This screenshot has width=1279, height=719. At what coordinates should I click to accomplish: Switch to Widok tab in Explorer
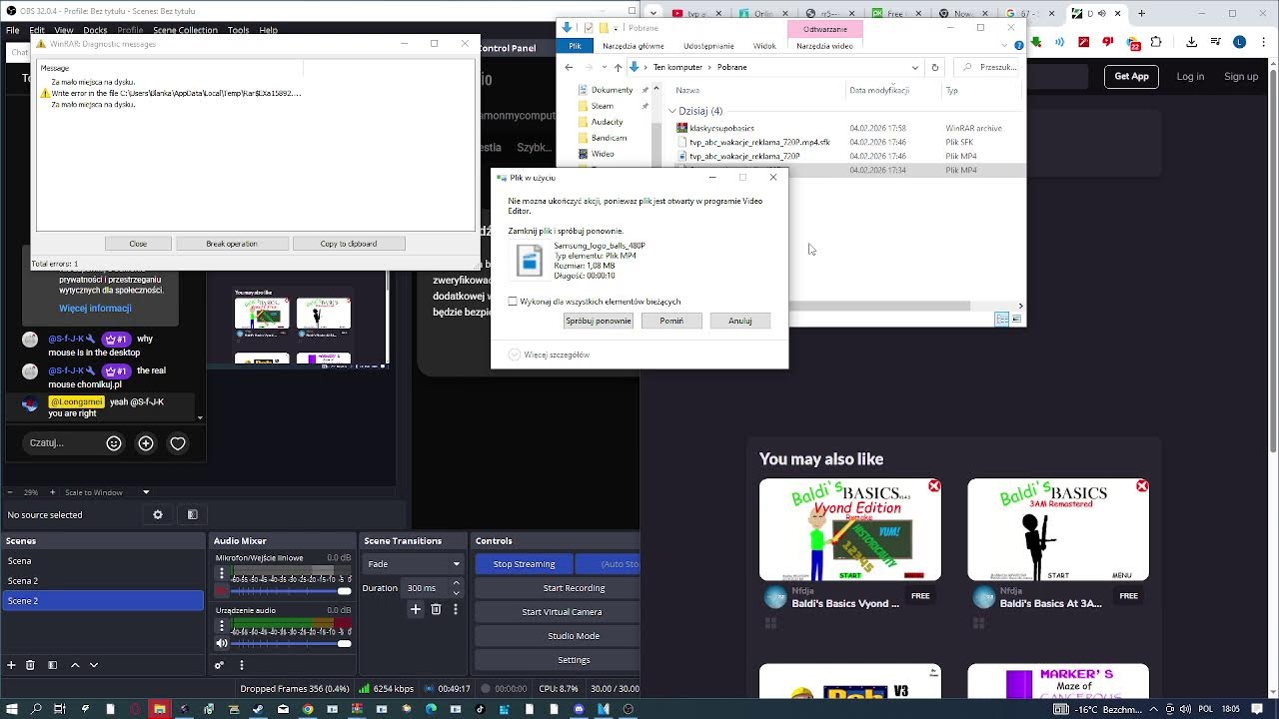(764, 46)
